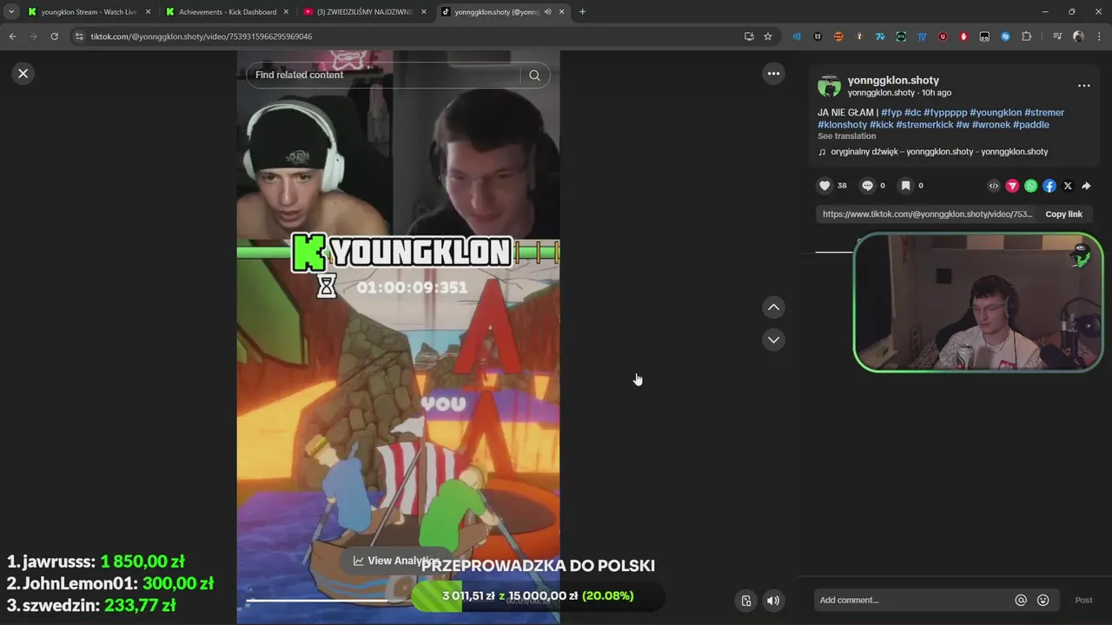
Task: Open the tab search dropdown arrow
Action: click(10, 12)
